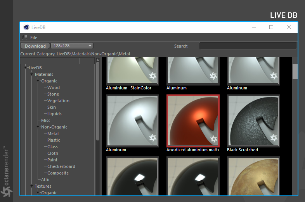Collapse the Organic node under Materials
Image resolution: width=305 pixels, height=202 pixels.
pyautogui.click(x=38, y=81)
